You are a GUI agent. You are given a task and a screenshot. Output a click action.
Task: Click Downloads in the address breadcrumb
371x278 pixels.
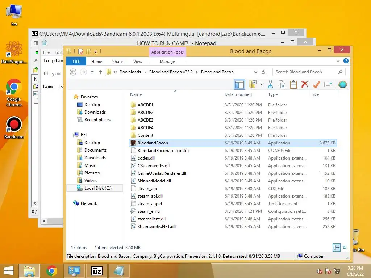coord(130,72)
